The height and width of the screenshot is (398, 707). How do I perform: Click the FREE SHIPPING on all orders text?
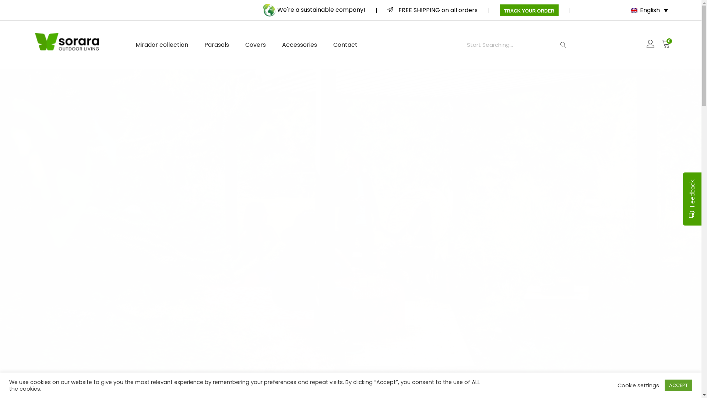coord(437,10)
